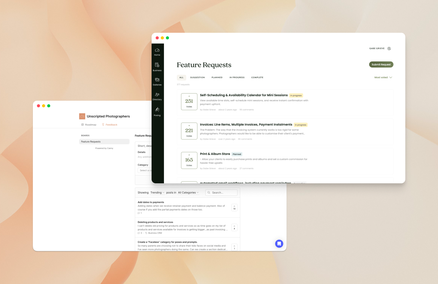Switch to Roadmap tab in Canny window
438x284 pixels.
tap(89, 125)
